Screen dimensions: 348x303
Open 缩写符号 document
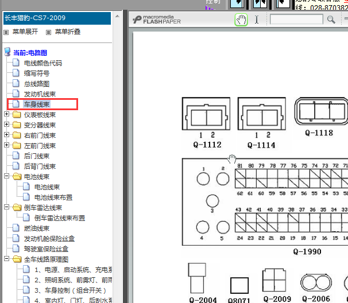pyautogui.click(x=37, y=73)
